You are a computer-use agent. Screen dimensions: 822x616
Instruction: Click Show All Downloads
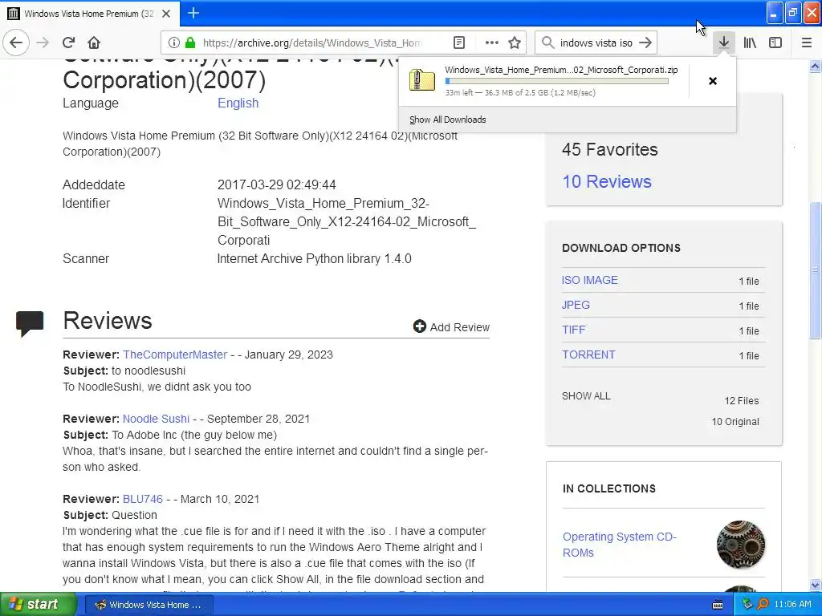[448, 120]
